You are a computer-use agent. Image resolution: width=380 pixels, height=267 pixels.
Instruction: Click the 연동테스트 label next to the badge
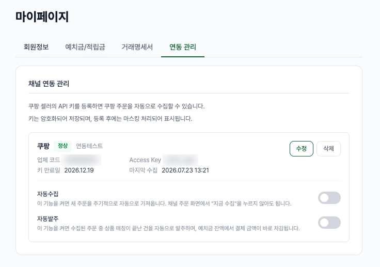[x=89, y=146]
